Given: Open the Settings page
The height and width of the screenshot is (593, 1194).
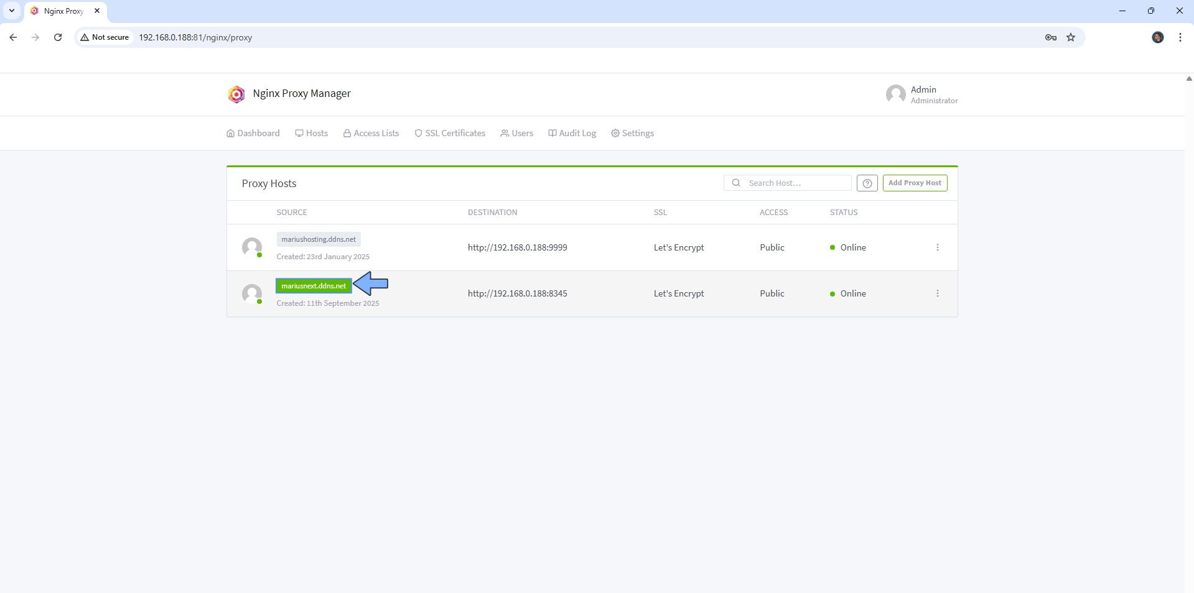Looking at the screenshot, I should pos(632,133).
